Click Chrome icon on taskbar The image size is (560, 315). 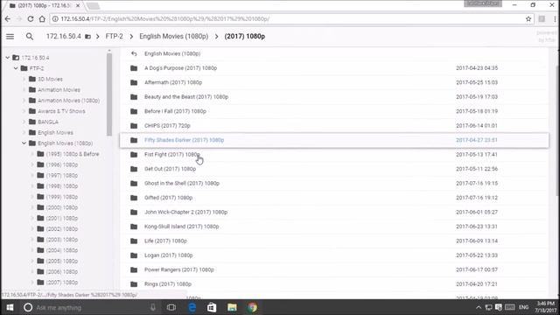(253, 307)
